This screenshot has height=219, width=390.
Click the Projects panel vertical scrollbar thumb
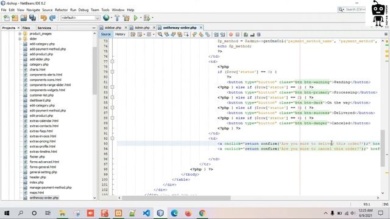click(94, 71)
